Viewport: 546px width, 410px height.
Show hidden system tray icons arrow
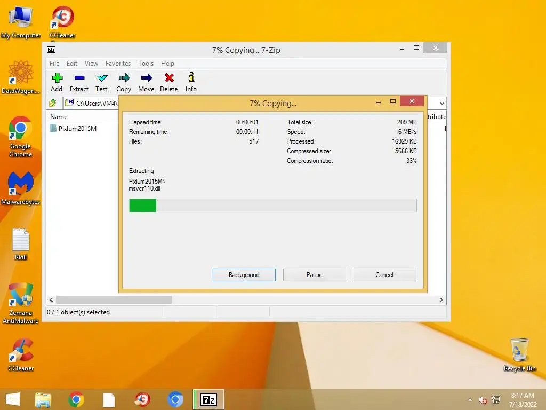click(470, 400)
